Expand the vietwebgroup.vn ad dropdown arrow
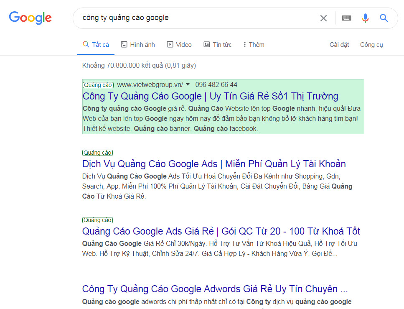The height and width of the screenshot is (309, 404). pyautogui.click(x=188, y=84)
